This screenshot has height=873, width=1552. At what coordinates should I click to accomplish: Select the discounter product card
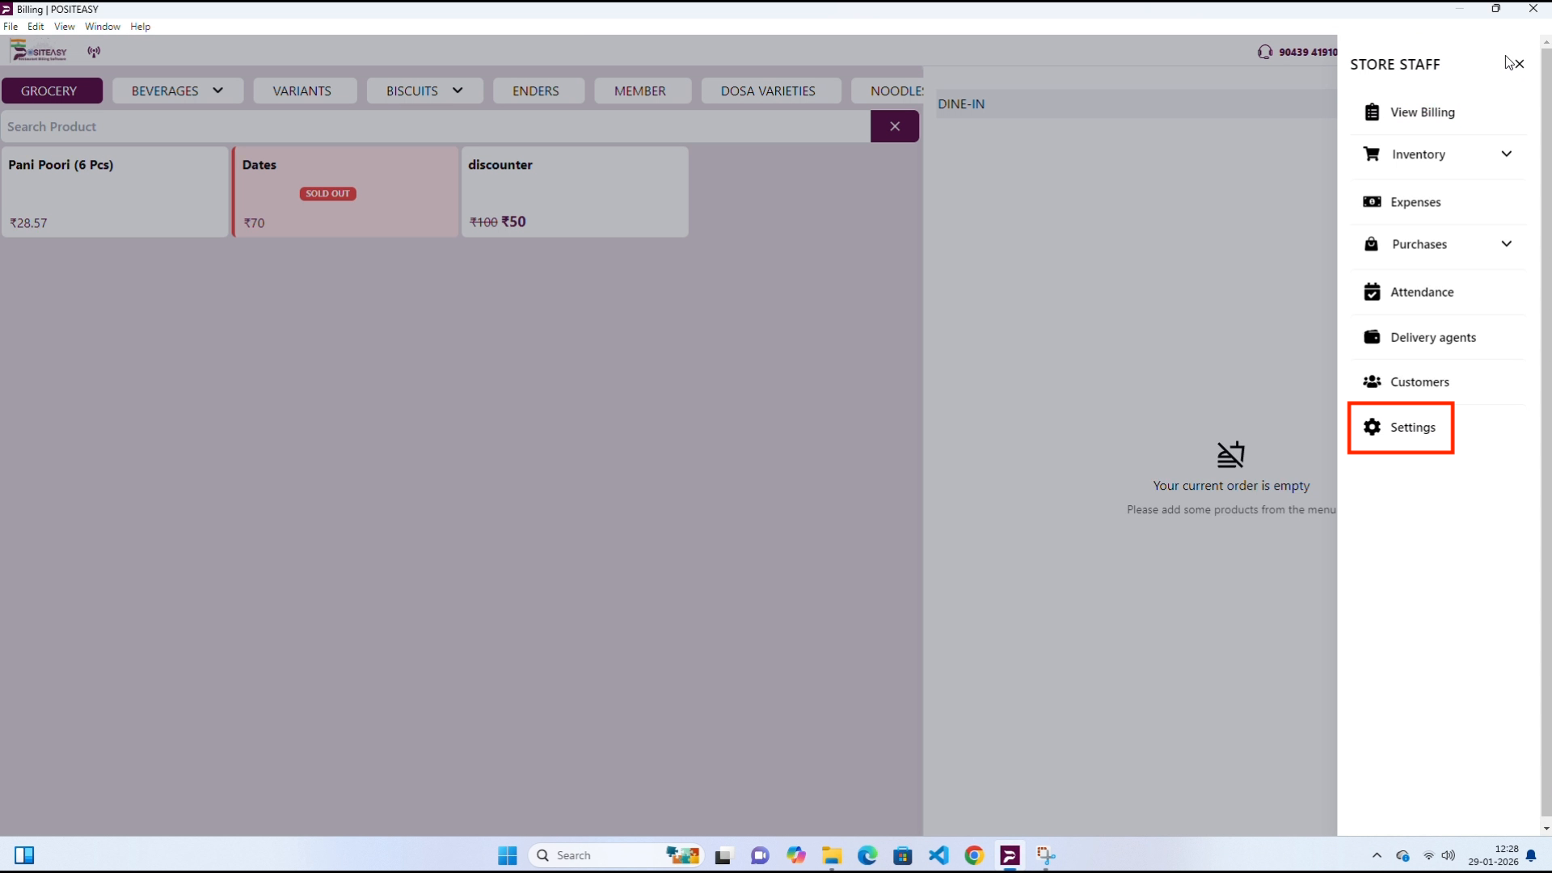pos(575,192)
